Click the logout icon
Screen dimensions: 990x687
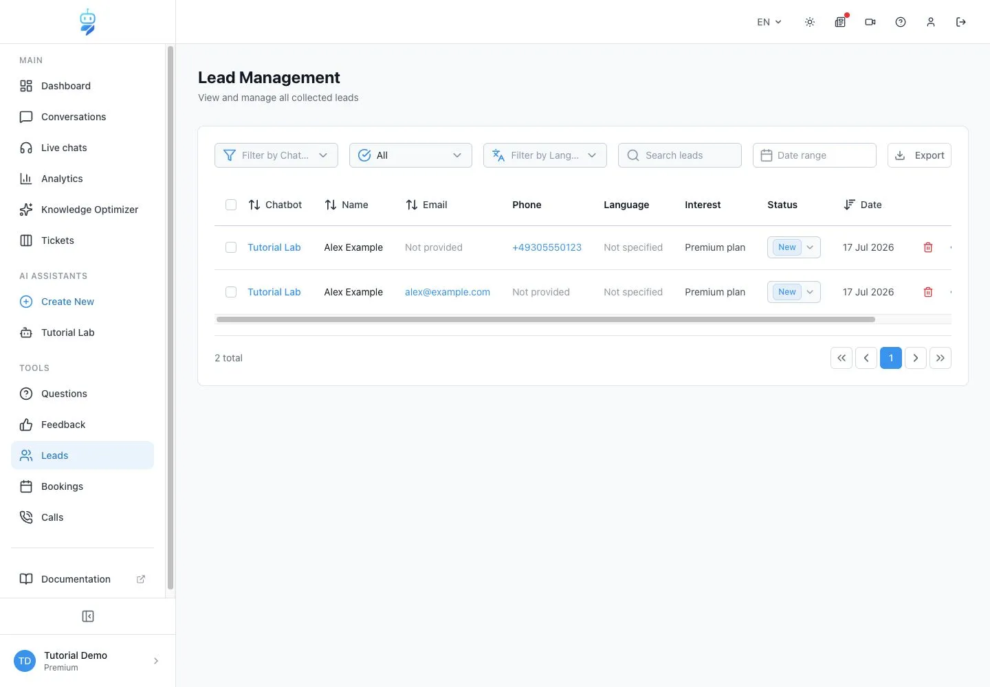click(x=961, y=22)
